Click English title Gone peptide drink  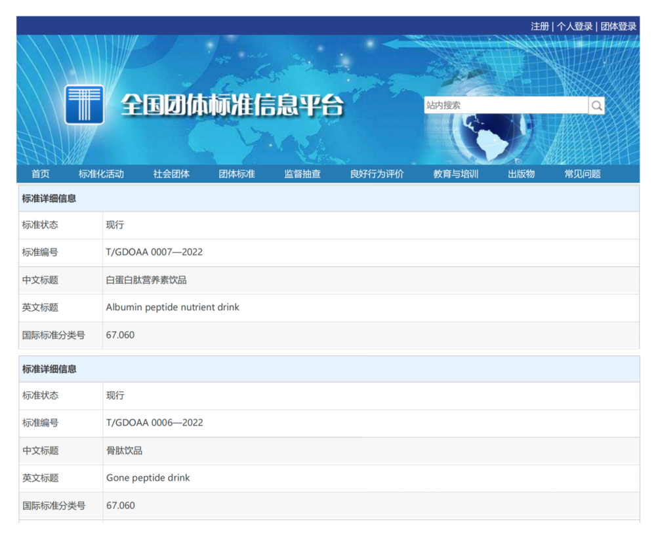click(x=148, y=478)
